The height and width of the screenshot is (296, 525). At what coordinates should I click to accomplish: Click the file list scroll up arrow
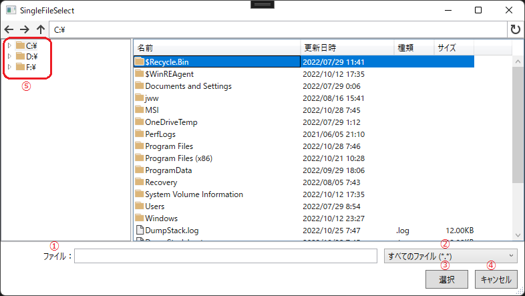tap(518, 61)
